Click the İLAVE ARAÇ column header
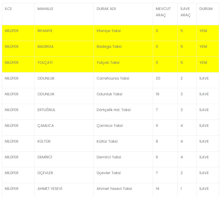The image size is (222, 197). (x=185, y=12)
